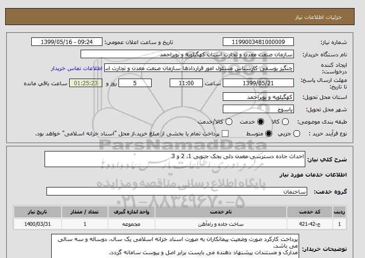Viewport: 365px width, 258px height.
Task: Click the جزئیات اطلاعات نیاز page title
Action: (x=318, y=17)
